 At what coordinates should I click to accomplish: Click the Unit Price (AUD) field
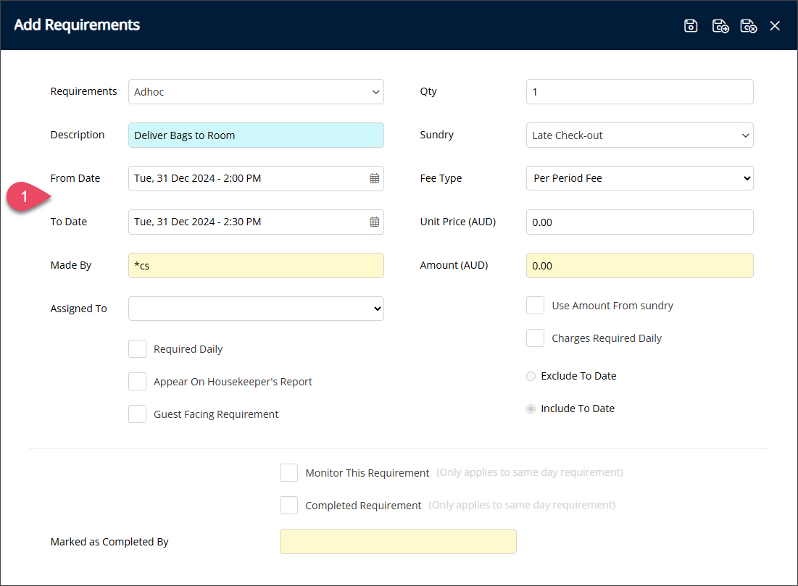point(640,222)
